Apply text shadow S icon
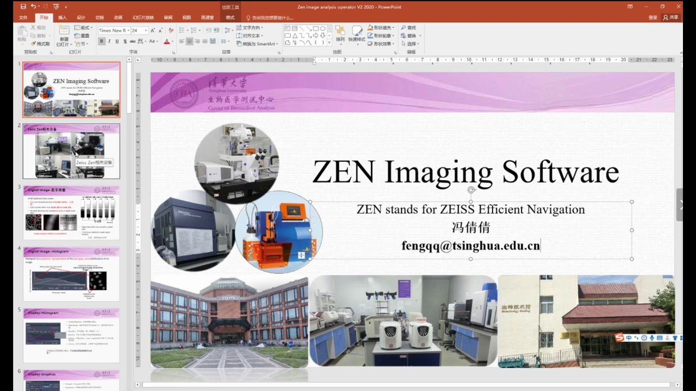The height and width of the screenshot is (391, 696). [x=125, y=41]
